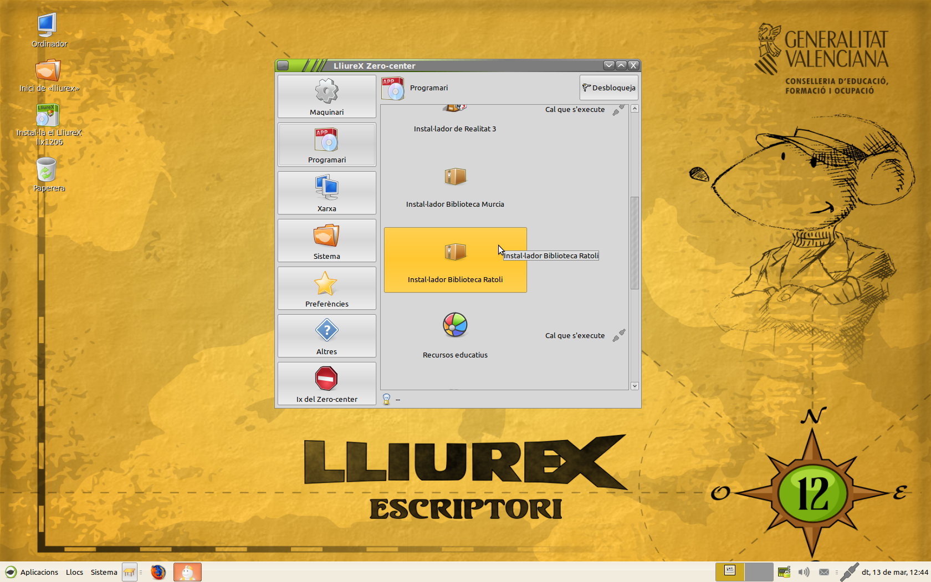This screenshot has height=582, width=931.
Task: Open the volume control
Action: point(804,572)
